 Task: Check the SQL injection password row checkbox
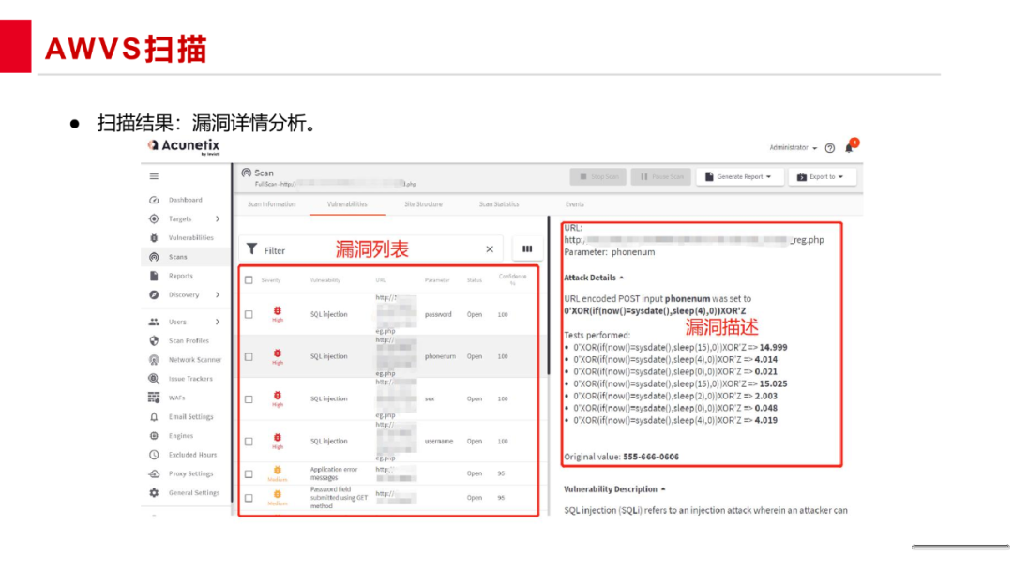[x=249, y=314]
